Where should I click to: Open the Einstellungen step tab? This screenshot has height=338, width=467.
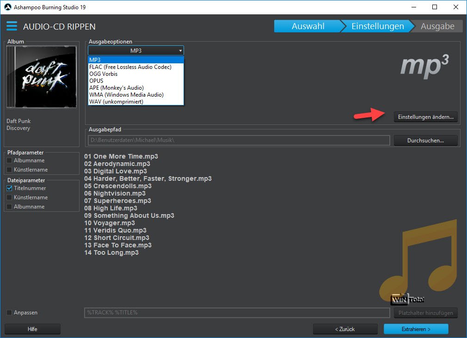coord(378,26)
